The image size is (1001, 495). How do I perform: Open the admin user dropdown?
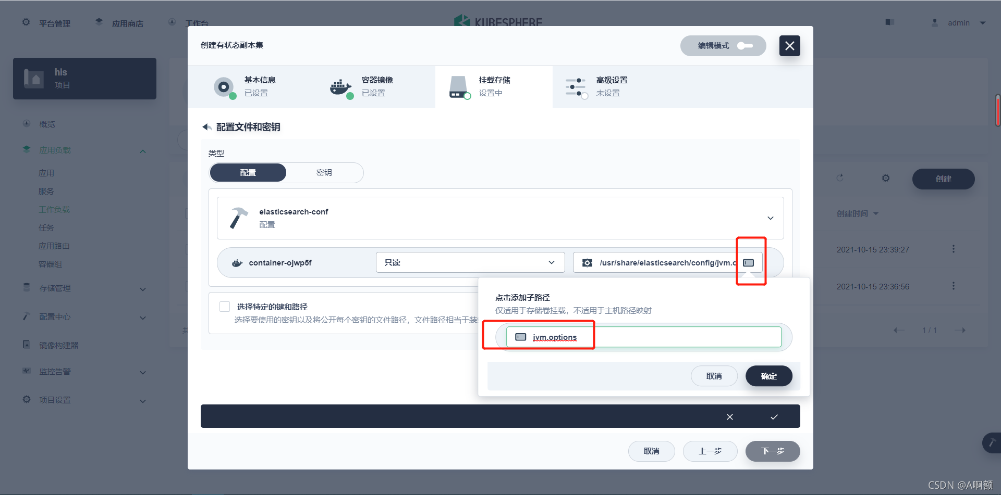coord(958,23)
